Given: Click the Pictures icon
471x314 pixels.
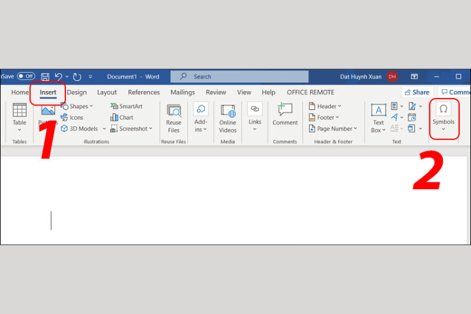Looking at the screenshot, I should tap(48, 111).
